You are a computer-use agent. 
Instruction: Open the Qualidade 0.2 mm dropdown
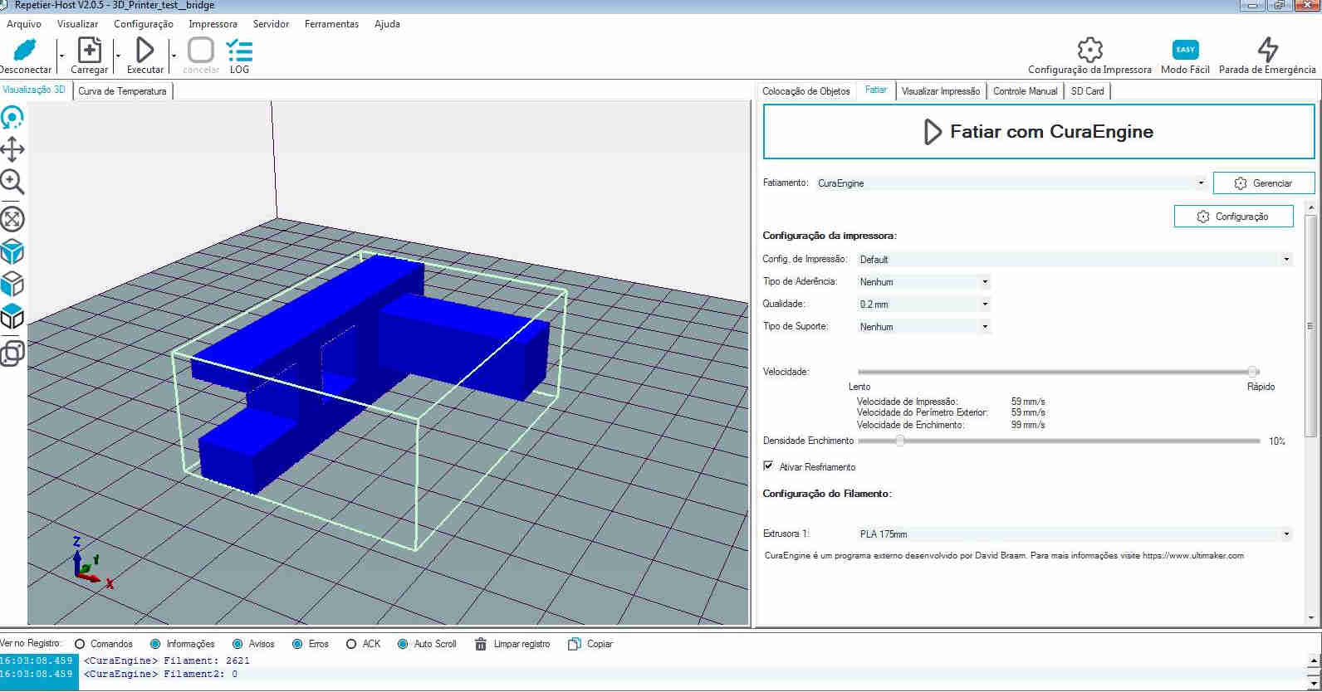[x=924, y=305]
